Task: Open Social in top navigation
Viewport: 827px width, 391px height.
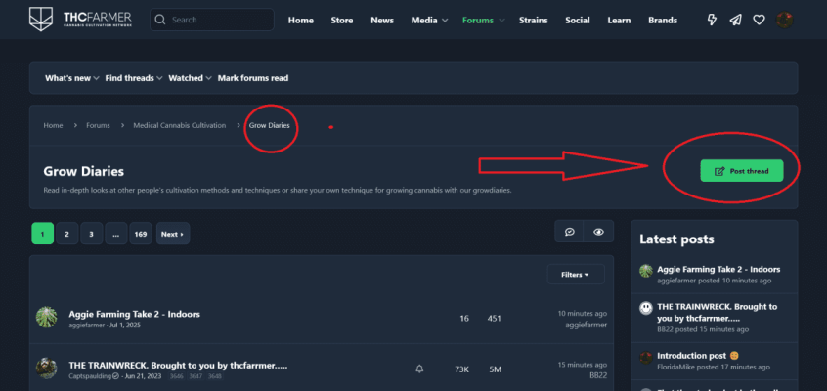Action: 578,21
